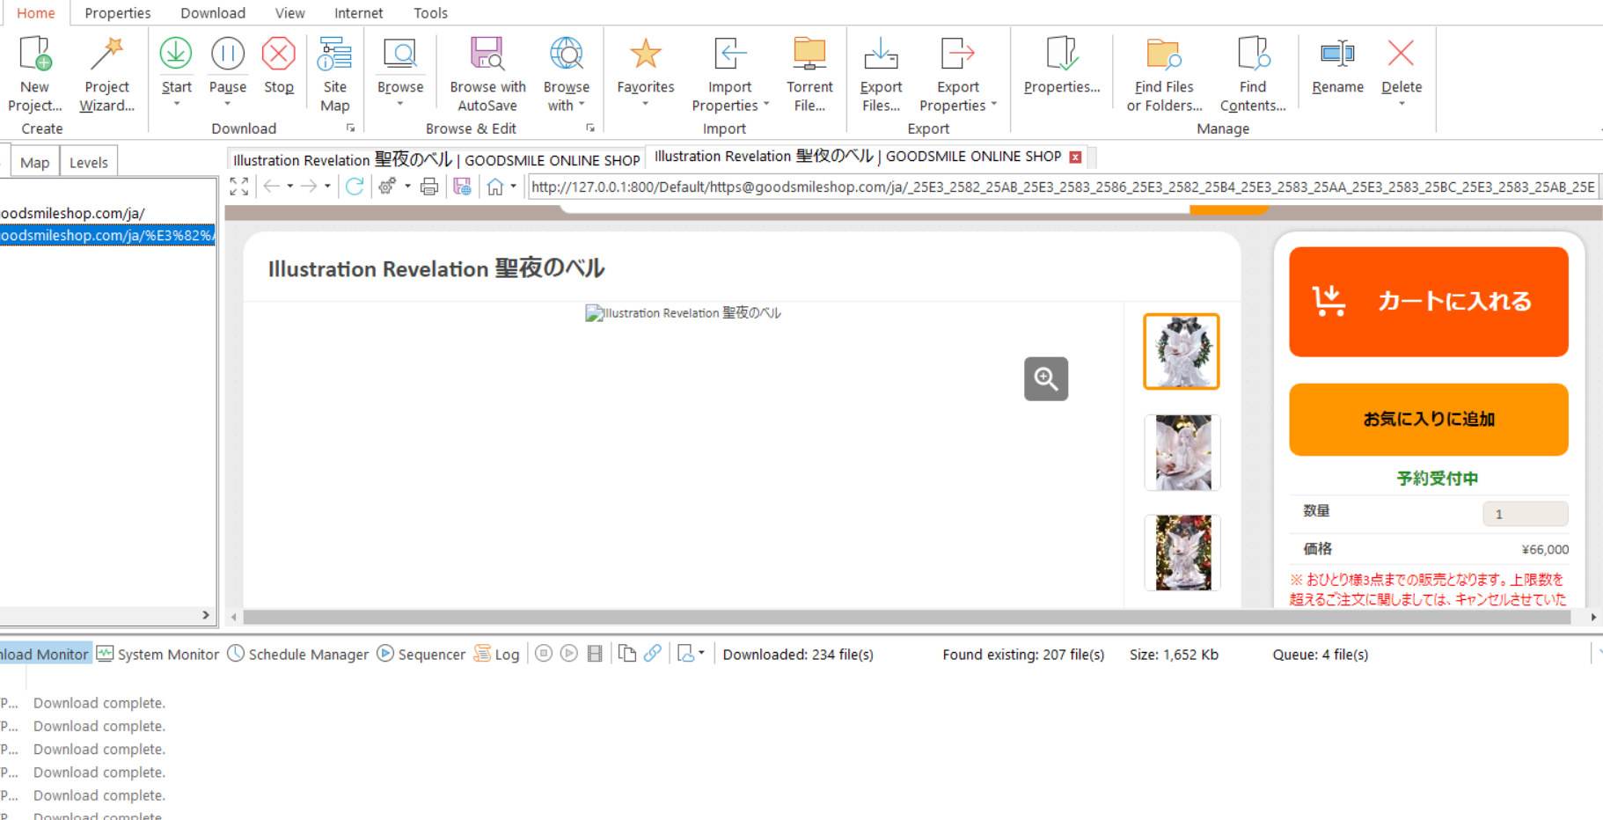Screen dimensions: 1603x820
Task: Click the browser address URL field
Action: [x=1062, y=187]
